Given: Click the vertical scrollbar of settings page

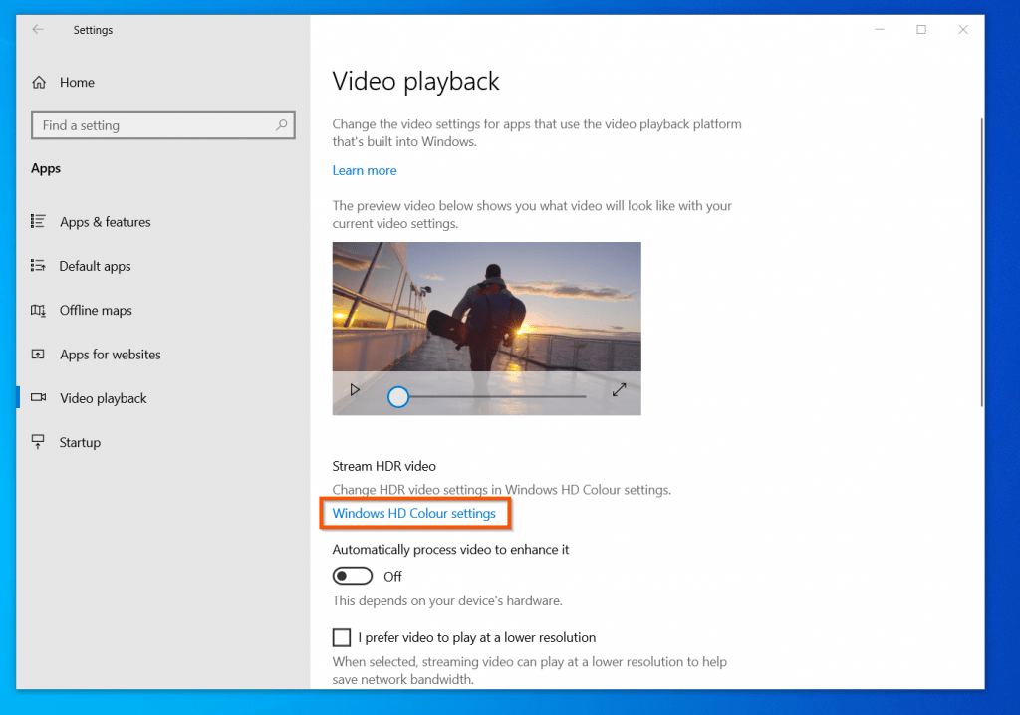Looking at the screenshot, I should pyautogui.click(x=981, y=262).
